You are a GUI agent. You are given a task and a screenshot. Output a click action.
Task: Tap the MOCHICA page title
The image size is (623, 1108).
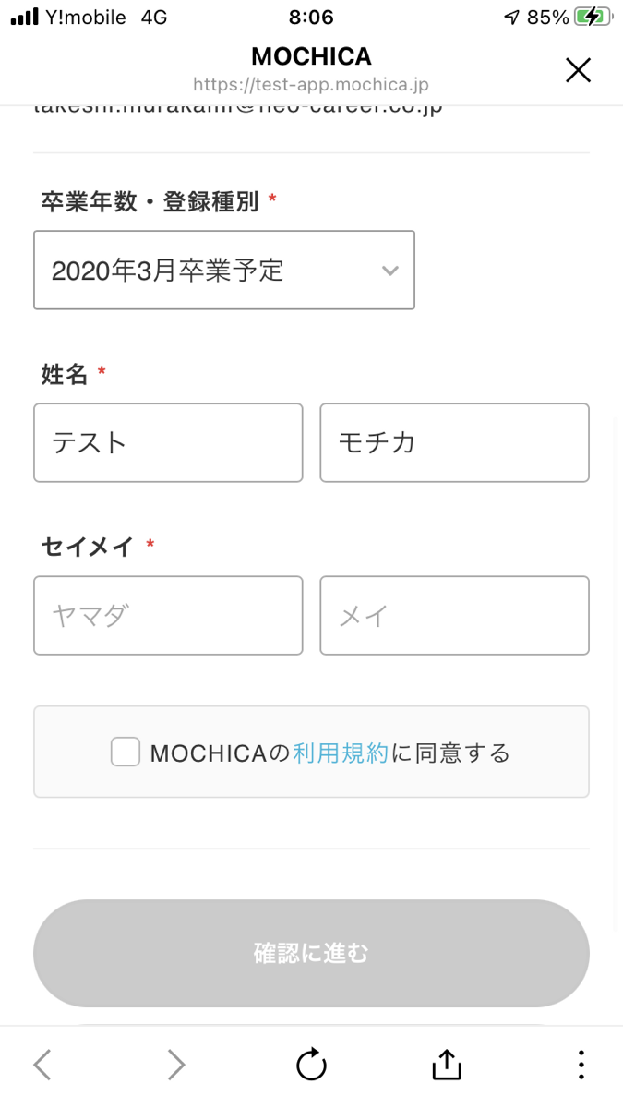[311, 56]
